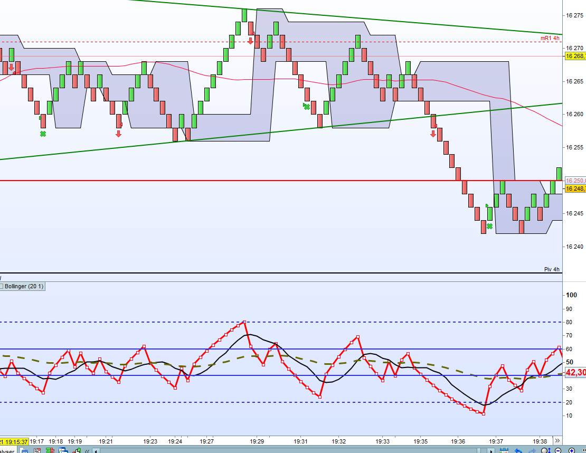Screen dimensions: 586x453
Task: Select the yellow 19:15:37 timestamp label
Action: click(14, 441)
